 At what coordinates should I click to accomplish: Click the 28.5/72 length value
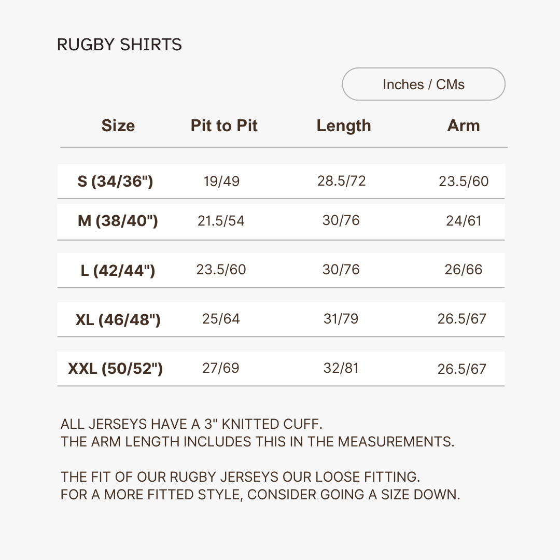[x=341, y=181]
